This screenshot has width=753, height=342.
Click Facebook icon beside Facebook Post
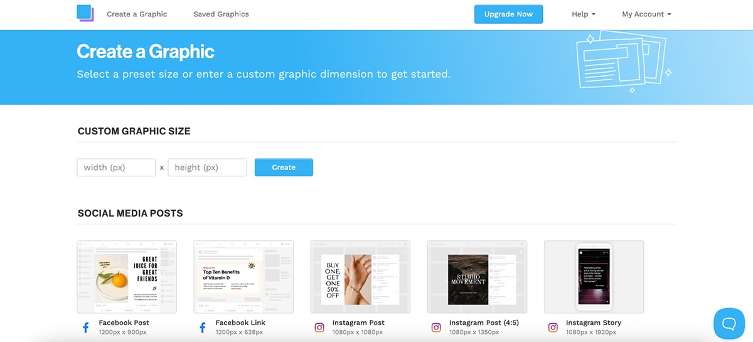pos(86,327)
